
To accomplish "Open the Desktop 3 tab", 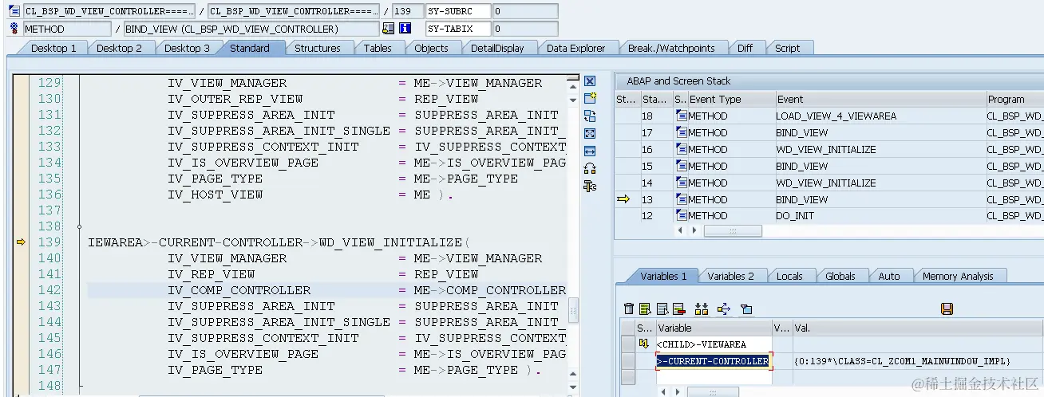I will click(x=187, y=48).
